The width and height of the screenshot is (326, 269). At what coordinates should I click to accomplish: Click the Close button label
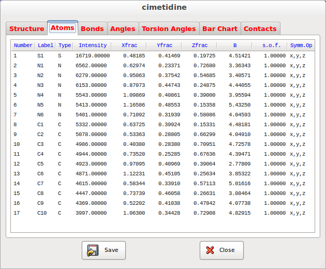(x=227, y=250)
